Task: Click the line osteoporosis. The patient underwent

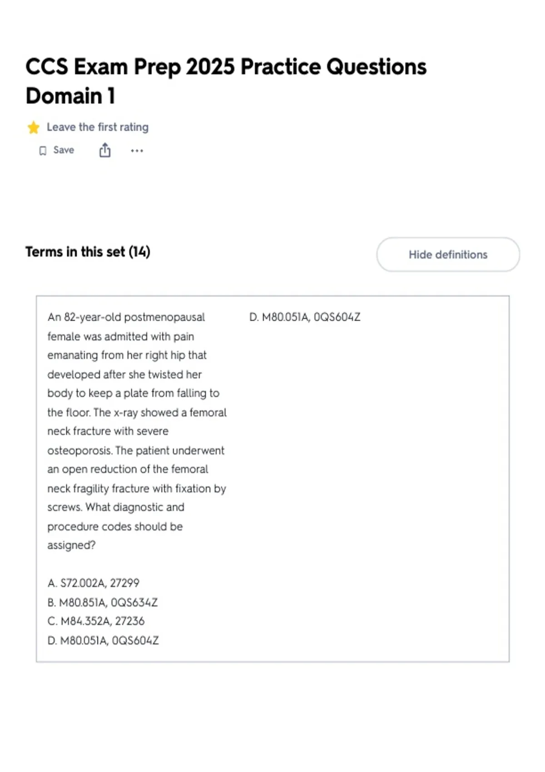Action: click(x=136, y=450)
